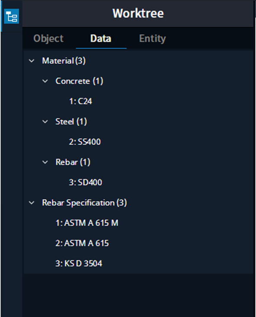Click the Concrete (1) label

tap(79, 81)
